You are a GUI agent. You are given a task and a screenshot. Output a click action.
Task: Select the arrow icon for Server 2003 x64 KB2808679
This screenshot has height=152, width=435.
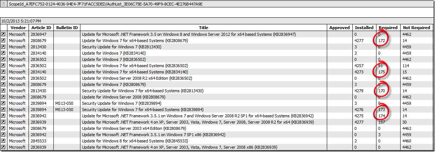point(3,128)
